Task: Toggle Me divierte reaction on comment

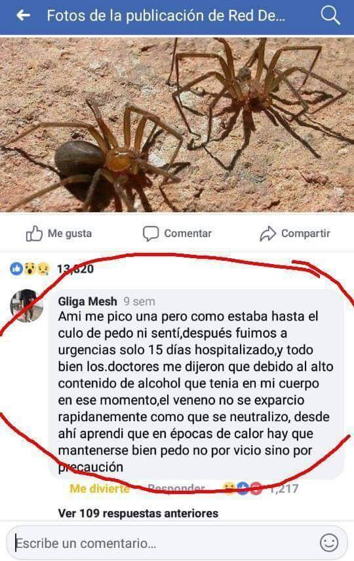Action: pyautogui.click(x=100, y=488)
